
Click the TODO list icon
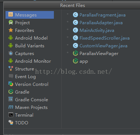11,123
